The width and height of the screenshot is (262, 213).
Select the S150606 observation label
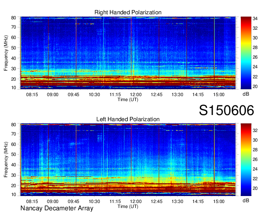pyautogui.click(x=227, y=110)
